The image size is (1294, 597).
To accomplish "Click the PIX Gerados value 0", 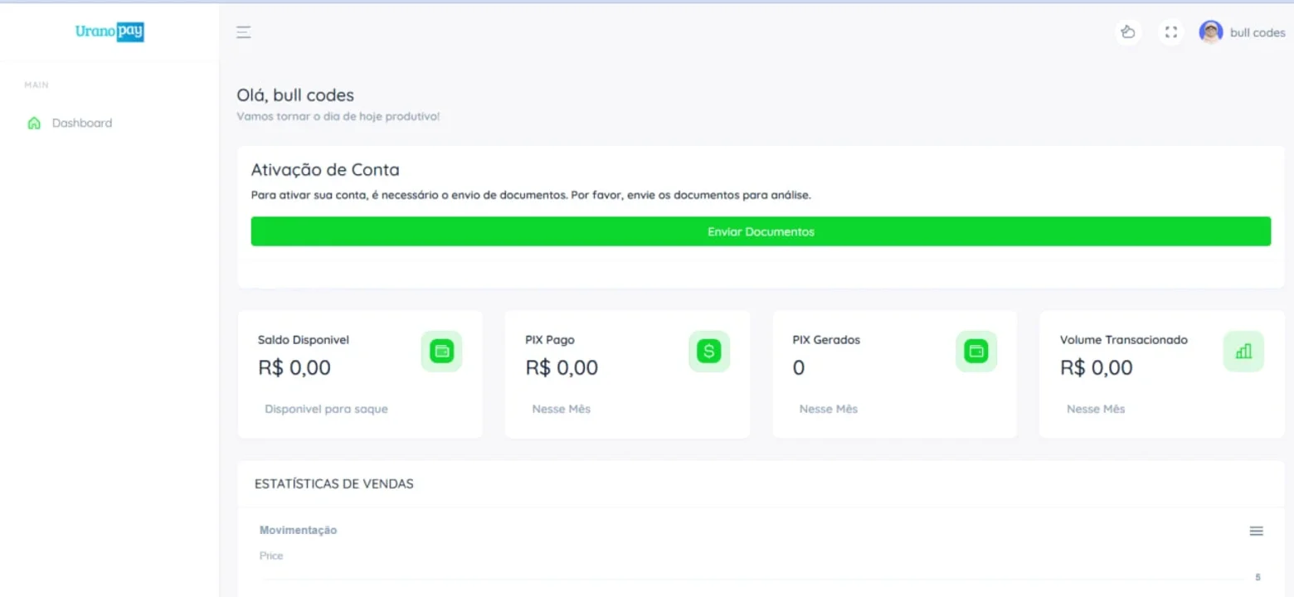I will pyautogui.click(x=799, y=367).
